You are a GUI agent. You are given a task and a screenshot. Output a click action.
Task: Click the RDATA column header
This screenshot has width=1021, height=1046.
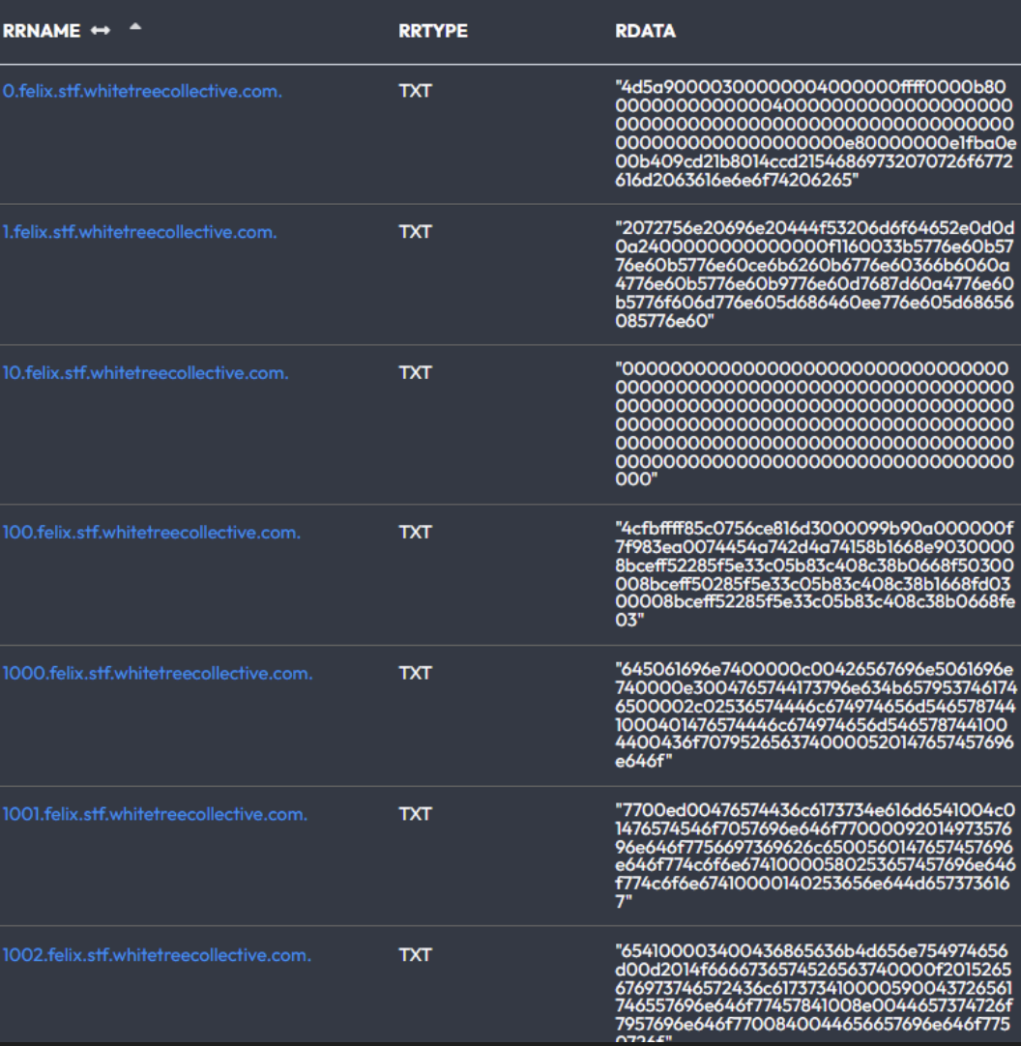[x=645, y=31]
